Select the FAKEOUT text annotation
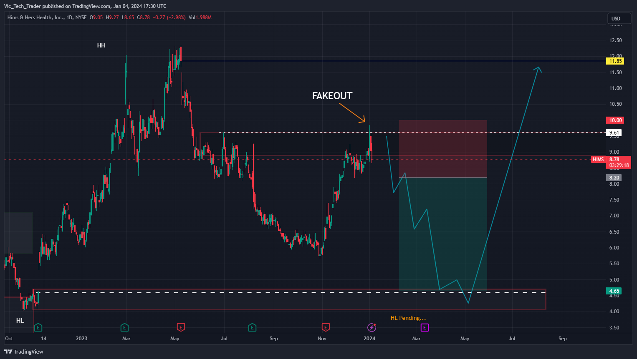 (332, 96)
